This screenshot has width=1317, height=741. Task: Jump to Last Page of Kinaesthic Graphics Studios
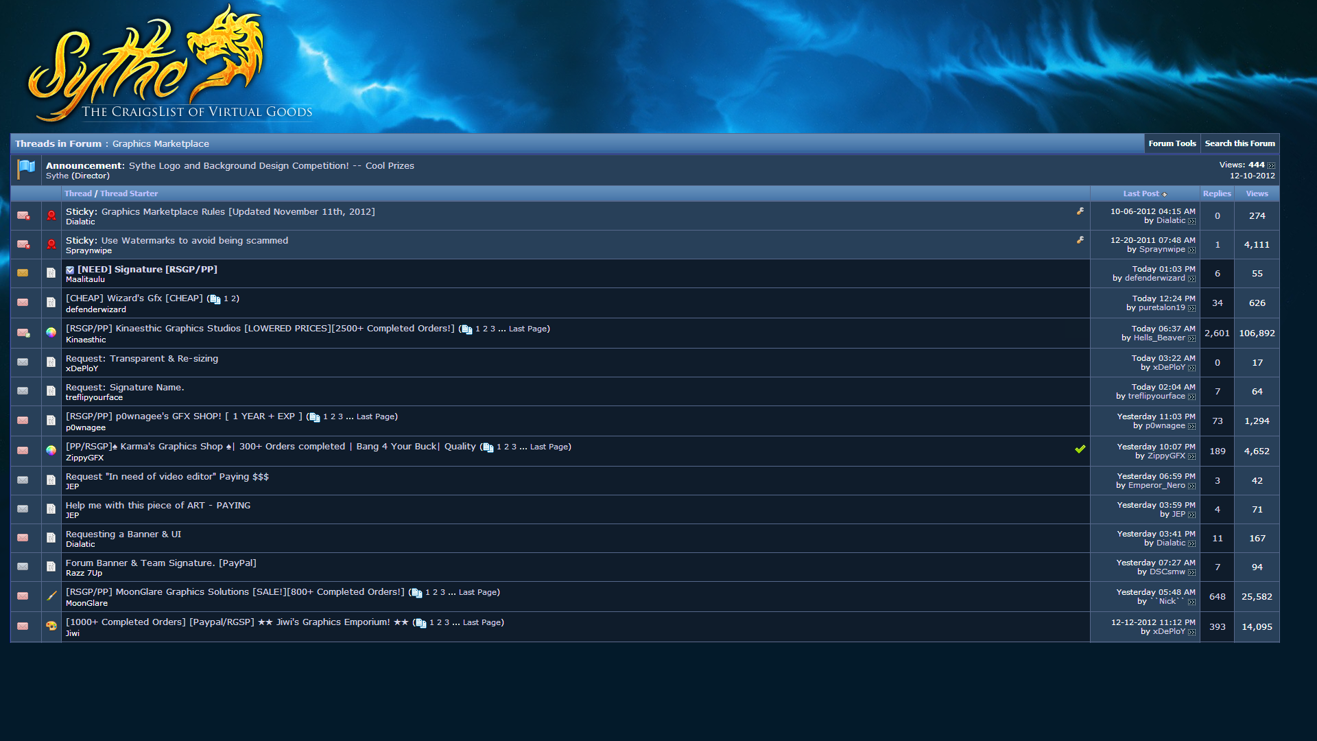coord(527,329)
